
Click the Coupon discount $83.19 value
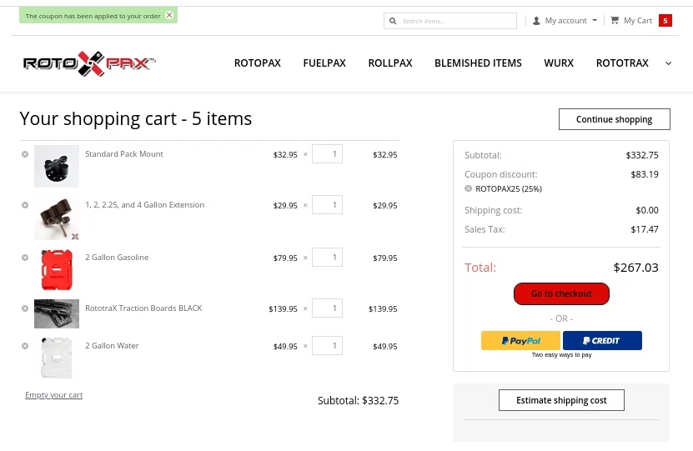(645, 174)
